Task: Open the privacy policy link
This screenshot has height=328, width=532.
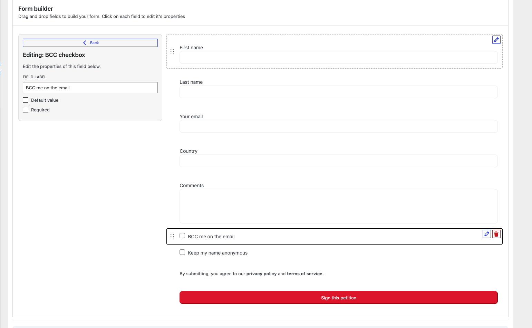Action: pos(261,274)
